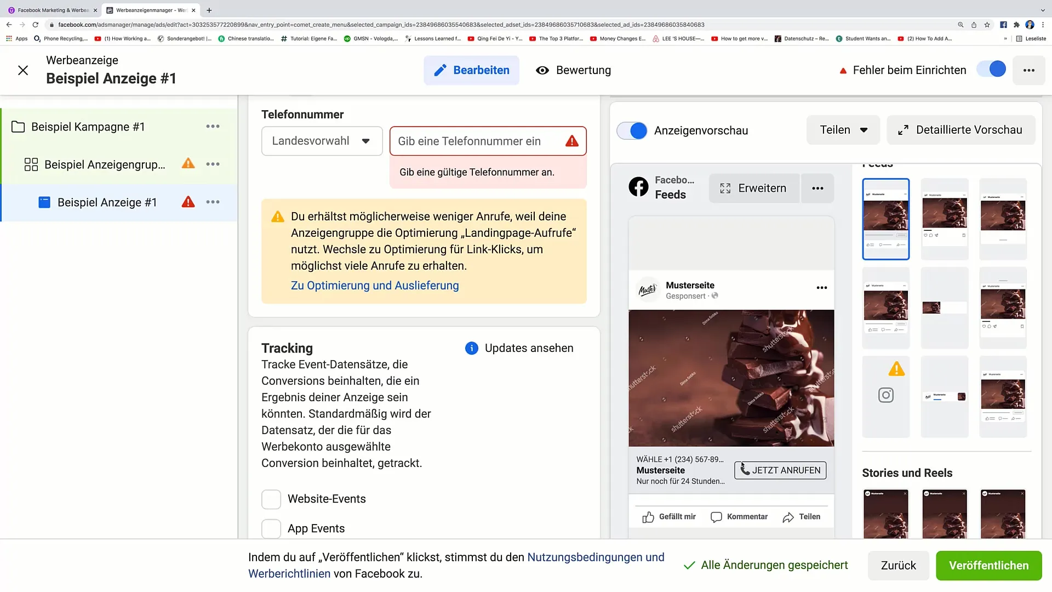The height and width of the screenshot is (592, 1052).
Task: Click the expand icon in ad preview panel
Action: tap(725, 188)
